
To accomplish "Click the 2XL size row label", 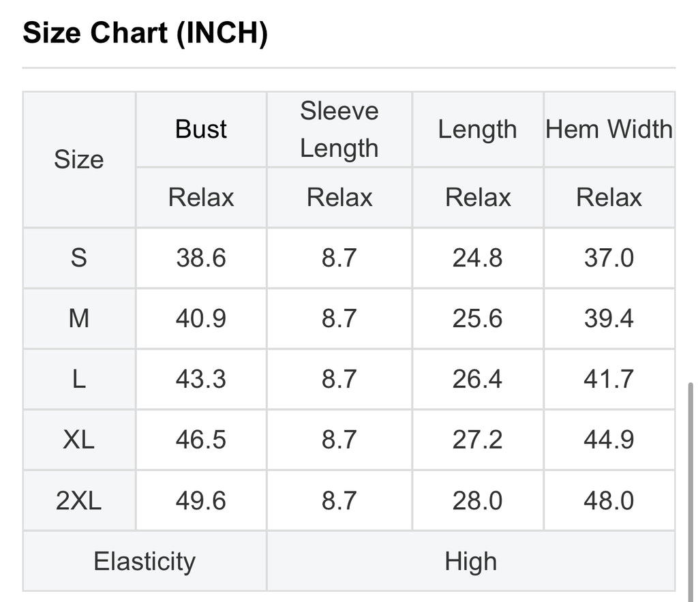I will 79,500.
